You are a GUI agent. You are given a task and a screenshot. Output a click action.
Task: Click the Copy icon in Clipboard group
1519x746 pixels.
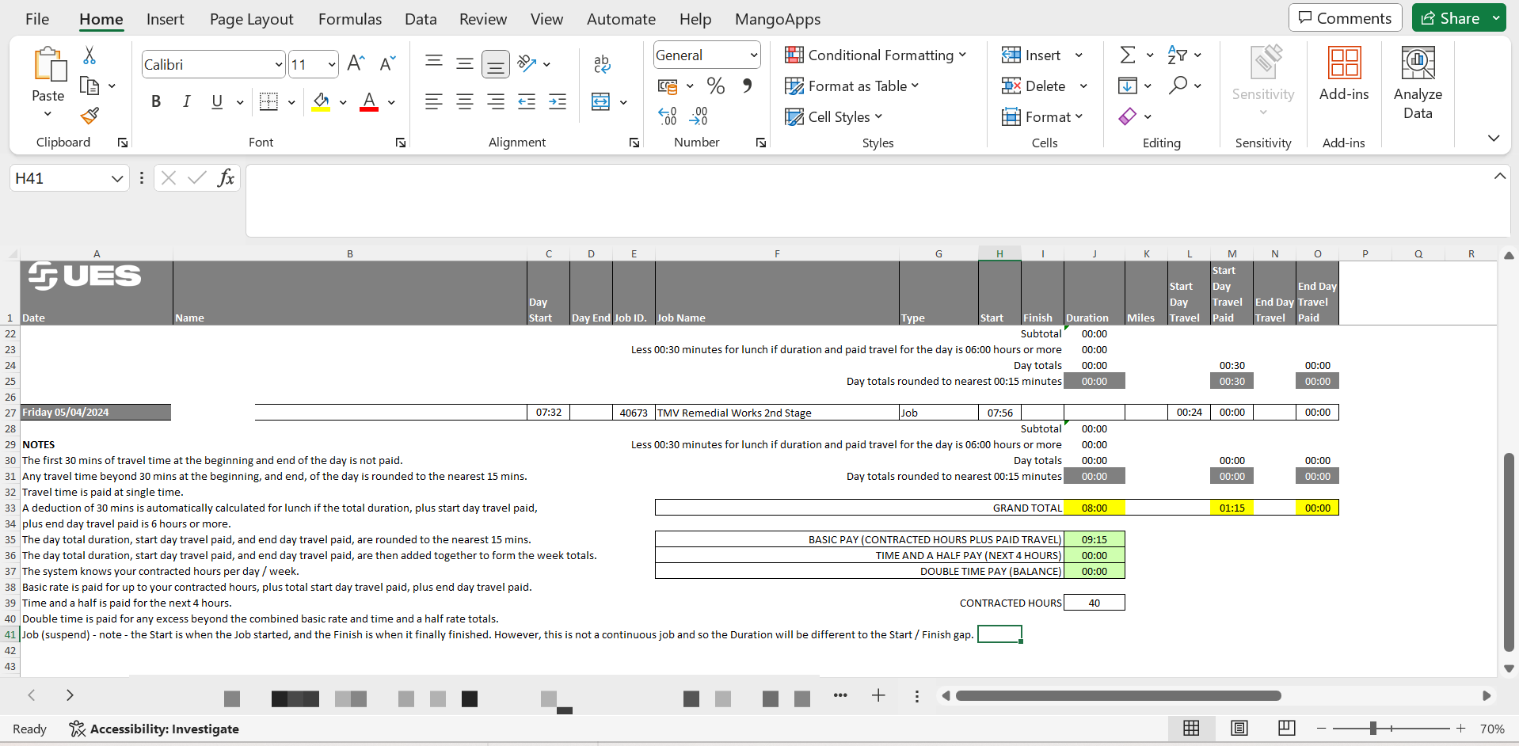[x=89, y=86]
